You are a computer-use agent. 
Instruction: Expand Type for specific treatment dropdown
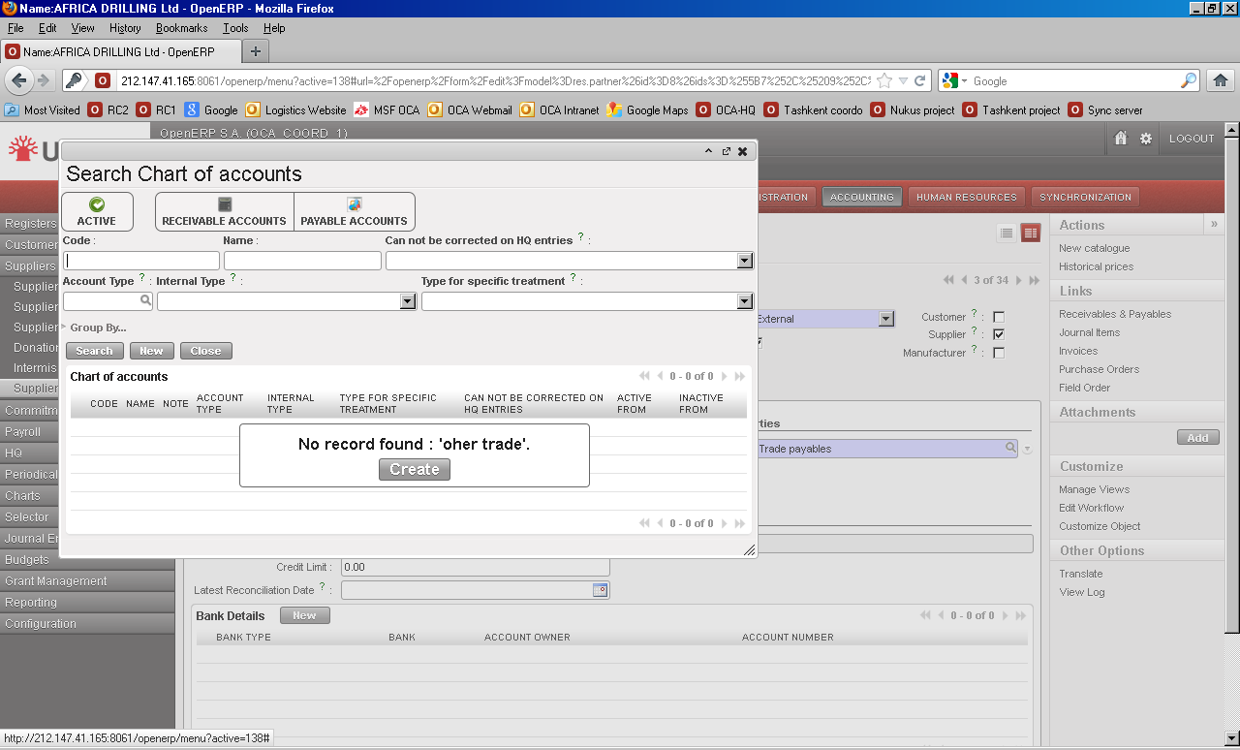pos(744,301)
